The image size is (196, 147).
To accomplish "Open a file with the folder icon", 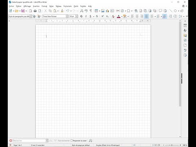I will point(17,11).
